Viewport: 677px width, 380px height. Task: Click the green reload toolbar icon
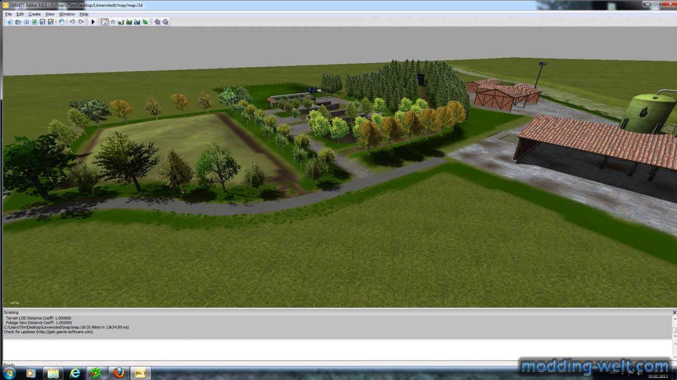point(34,22)
